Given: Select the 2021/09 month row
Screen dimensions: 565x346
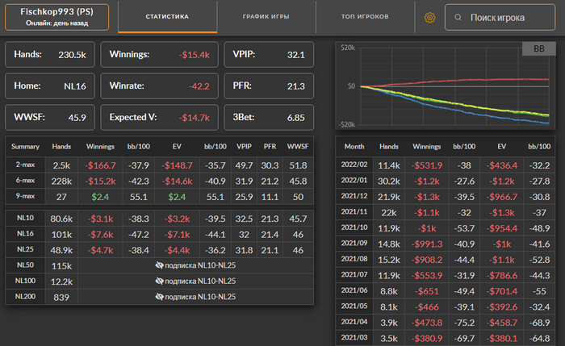Looking at the screenshot, I should pos(446,244).
